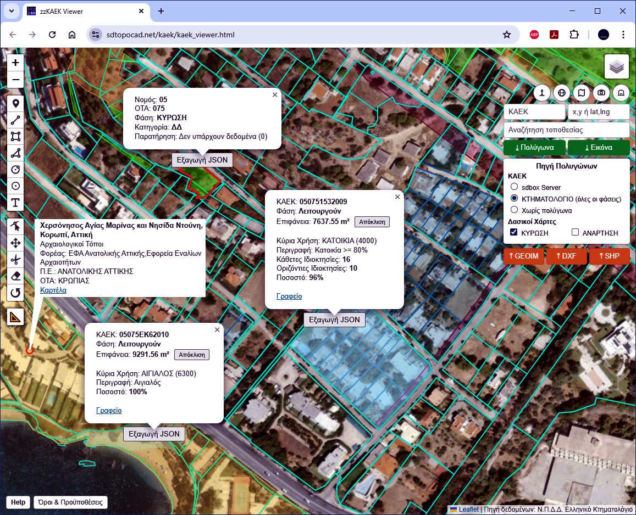Open a new browser tab
This screenshot has width=636, height=515.
(x=161, y=11)
